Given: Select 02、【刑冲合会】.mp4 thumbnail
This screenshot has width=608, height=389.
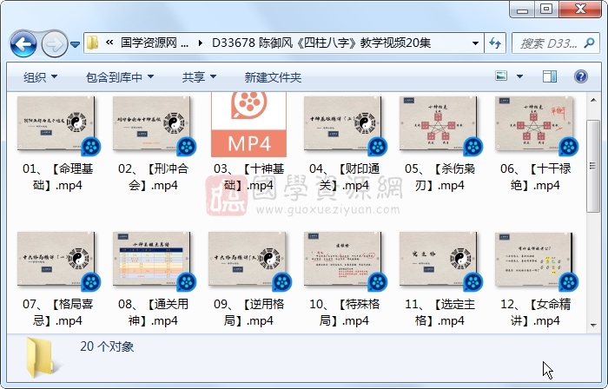Looking at the screenshot, I should [152, 124].
